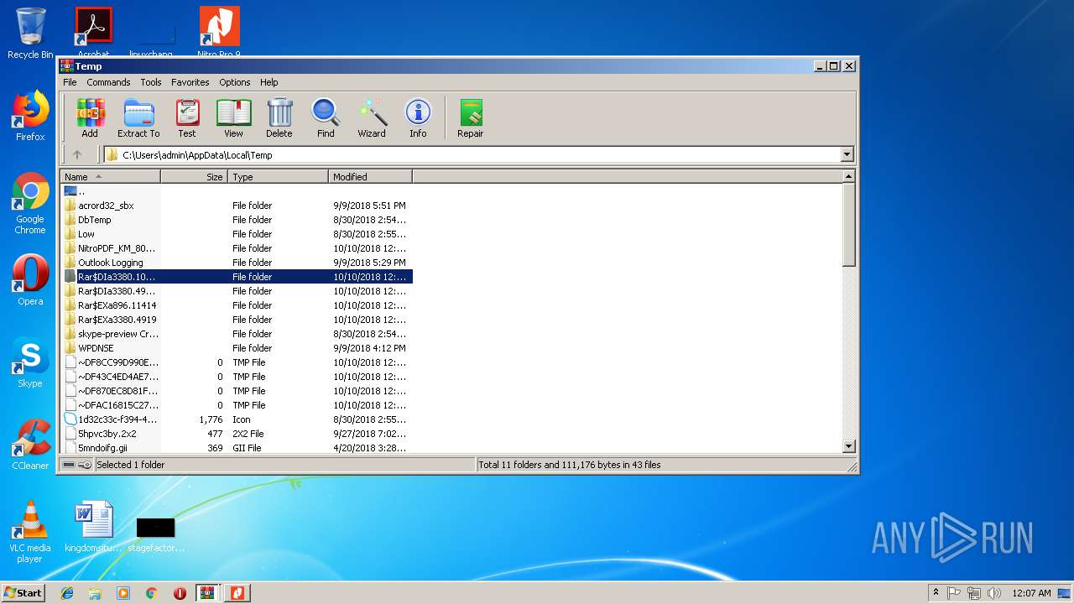Click the Repair archive icon
The height and width of the screenshot is (604, 1074).
pos(470,117)
